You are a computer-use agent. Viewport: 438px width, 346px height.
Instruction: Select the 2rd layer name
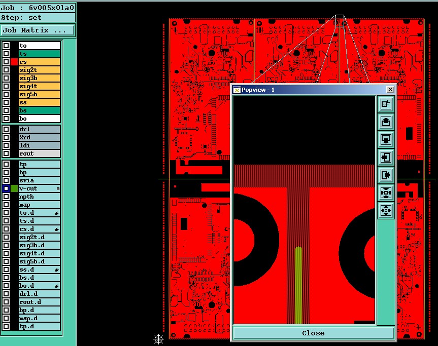39,137
